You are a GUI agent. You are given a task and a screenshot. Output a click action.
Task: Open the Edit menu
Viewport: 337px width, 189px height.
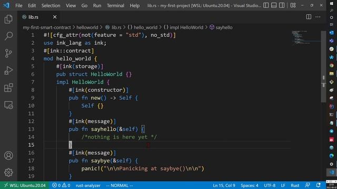pos(32,6)
